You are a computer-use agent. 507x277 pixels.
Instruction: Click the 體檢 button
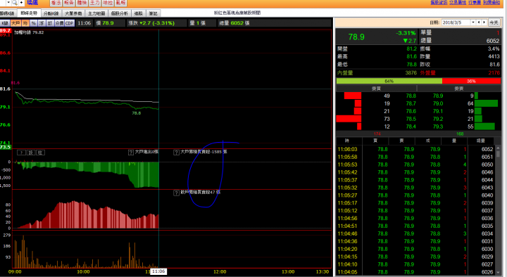82,3
